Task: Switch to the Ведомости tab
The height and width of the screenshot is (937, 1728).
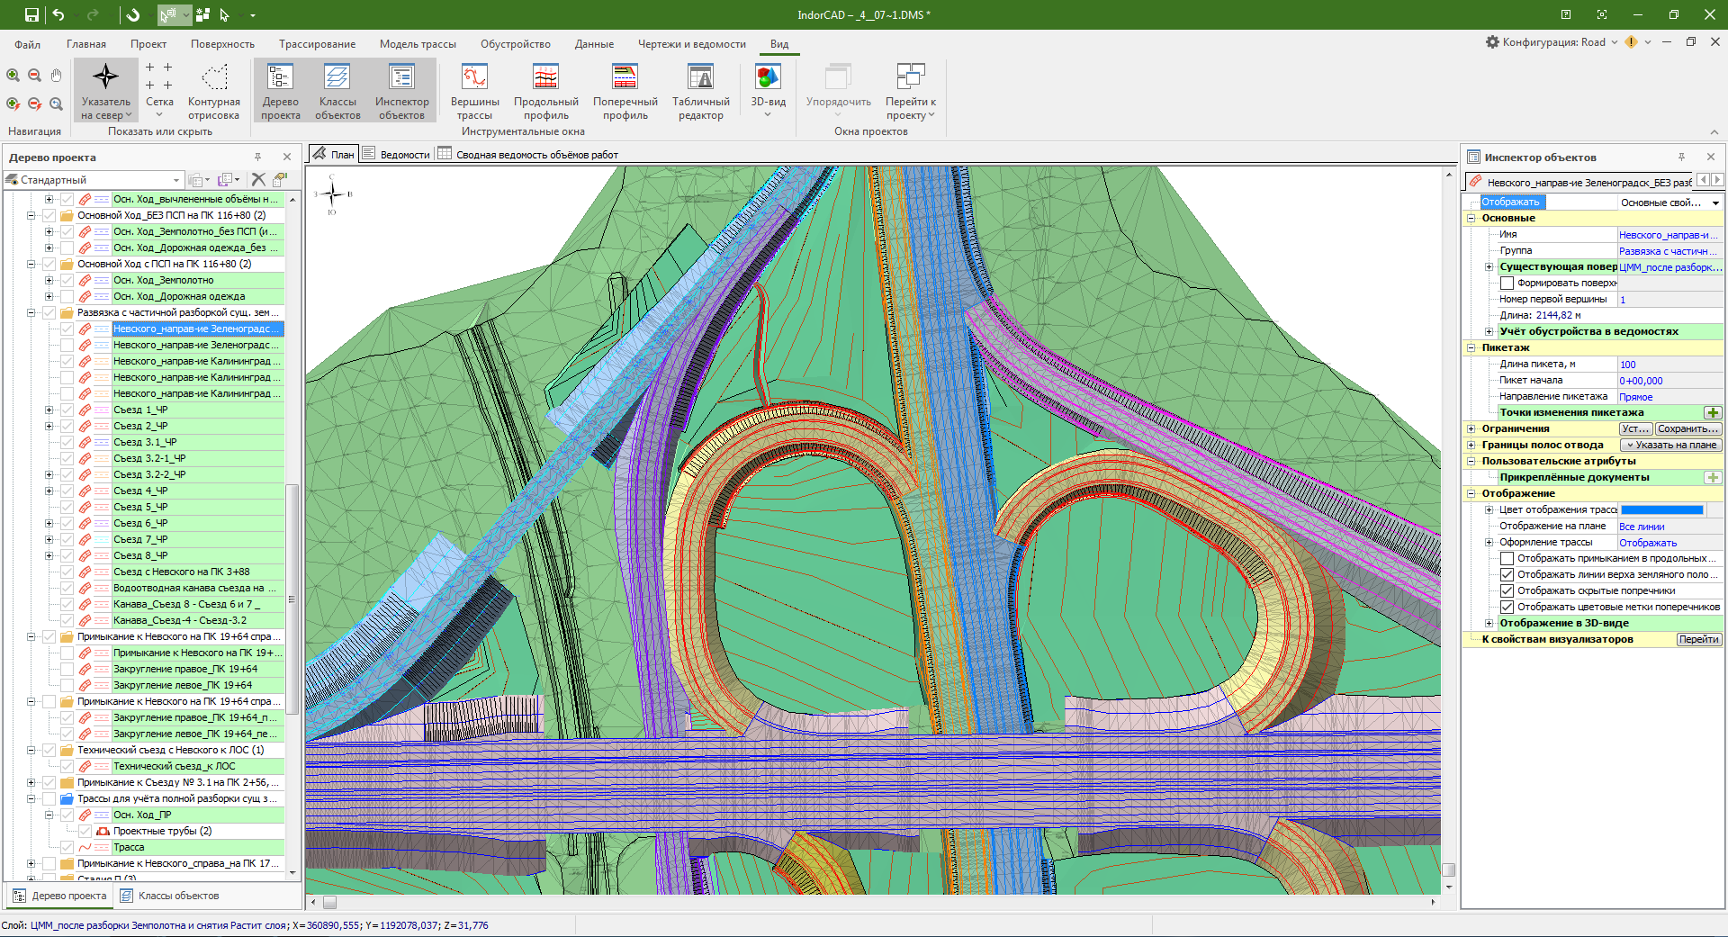Action: coord(397,155)
